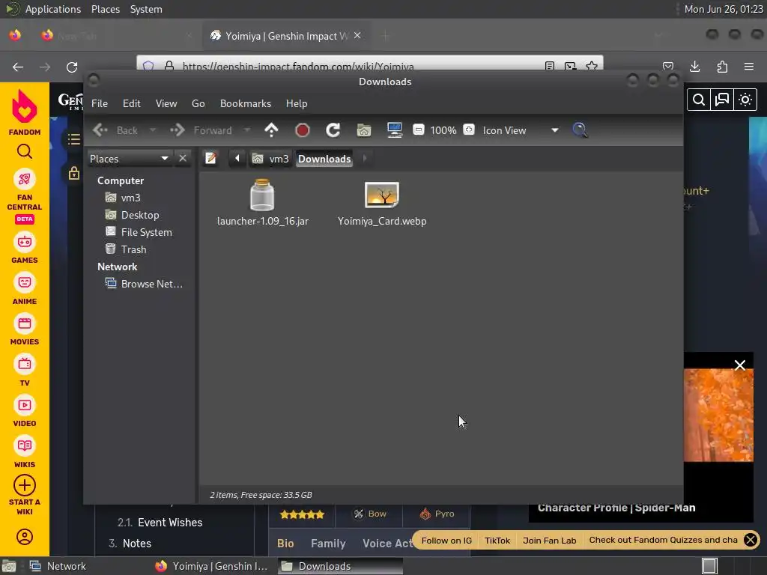Switch to the Network taskbar window

click(58, 566)
